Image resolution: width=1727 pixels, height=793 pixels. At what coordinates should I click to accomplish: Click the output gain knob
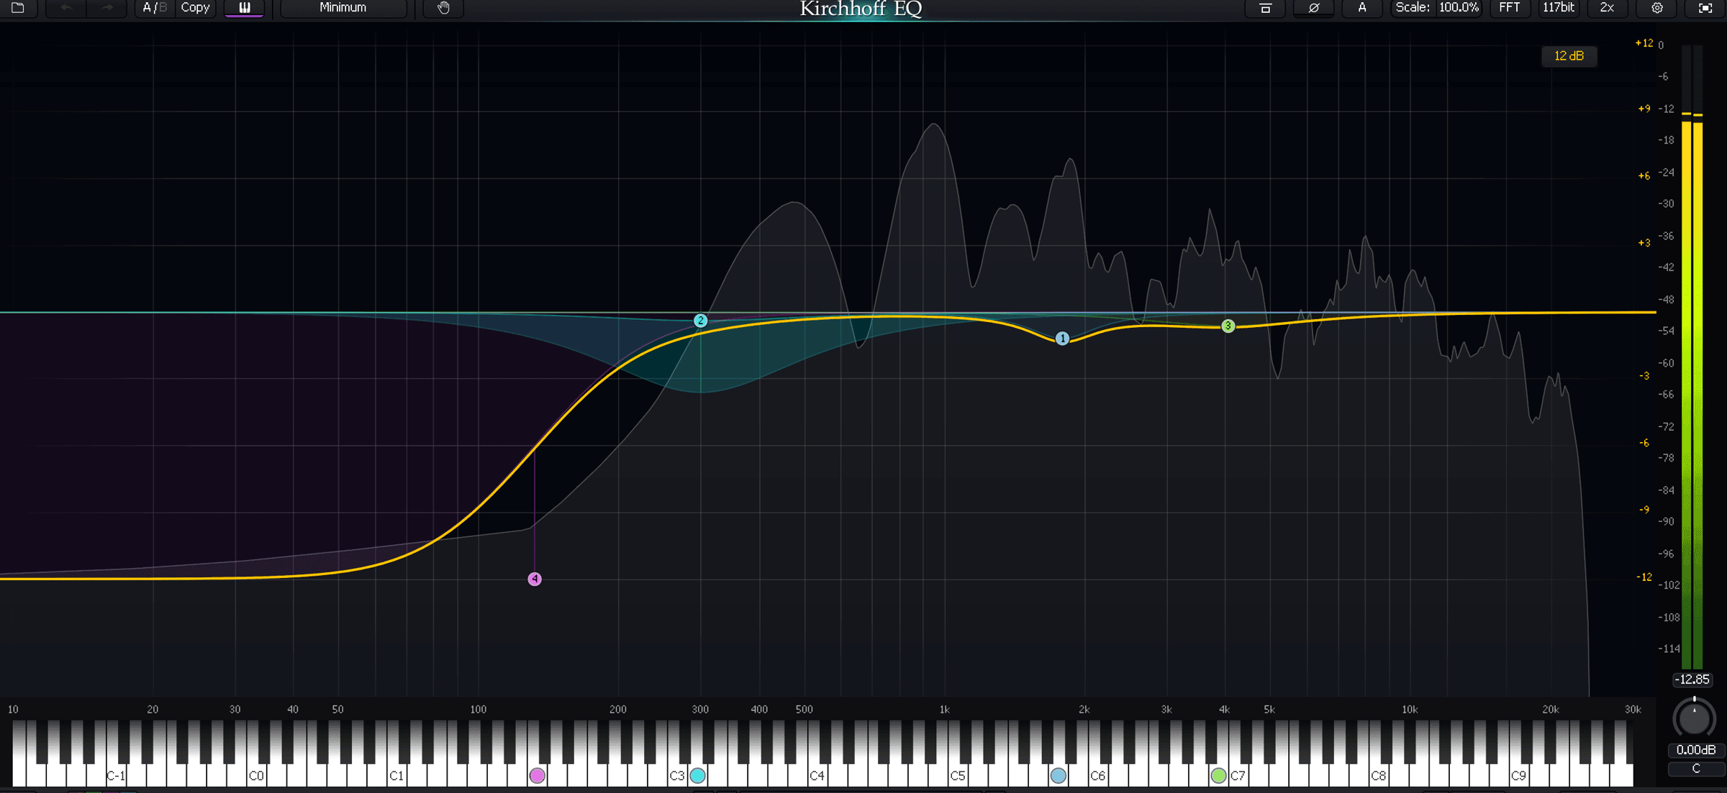tap(1695, 717)
